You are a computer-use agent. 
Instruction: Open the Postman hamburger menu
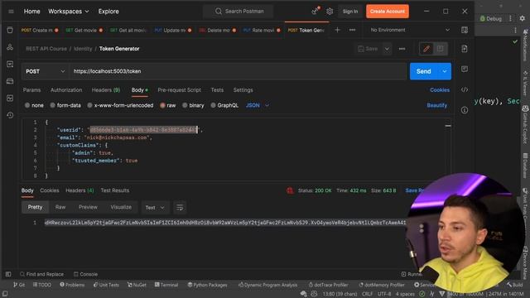coord(11,12)
